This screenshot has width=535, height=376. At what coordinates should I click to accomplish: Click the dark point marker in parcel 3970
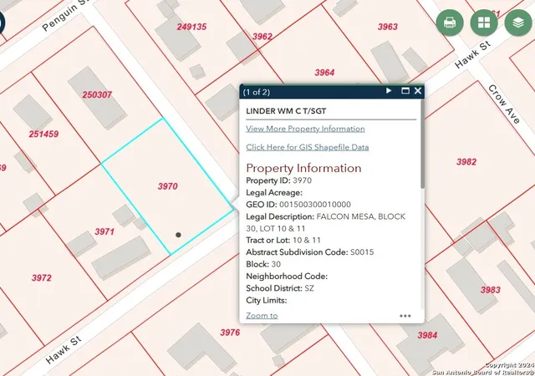pyautogui.click(x=178, y=235)
